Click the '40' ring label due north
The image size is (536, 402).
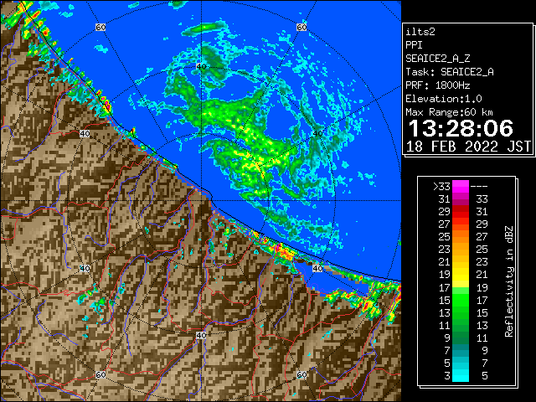[x=201, y=67]
